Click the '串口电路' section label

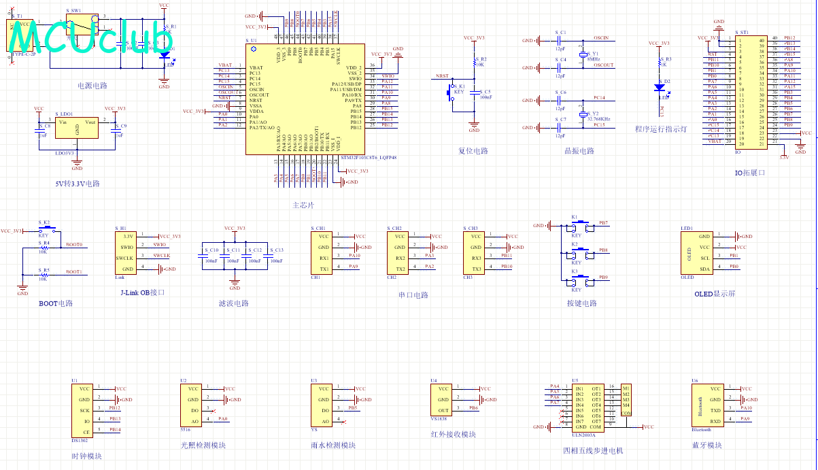tap(413, 295)
